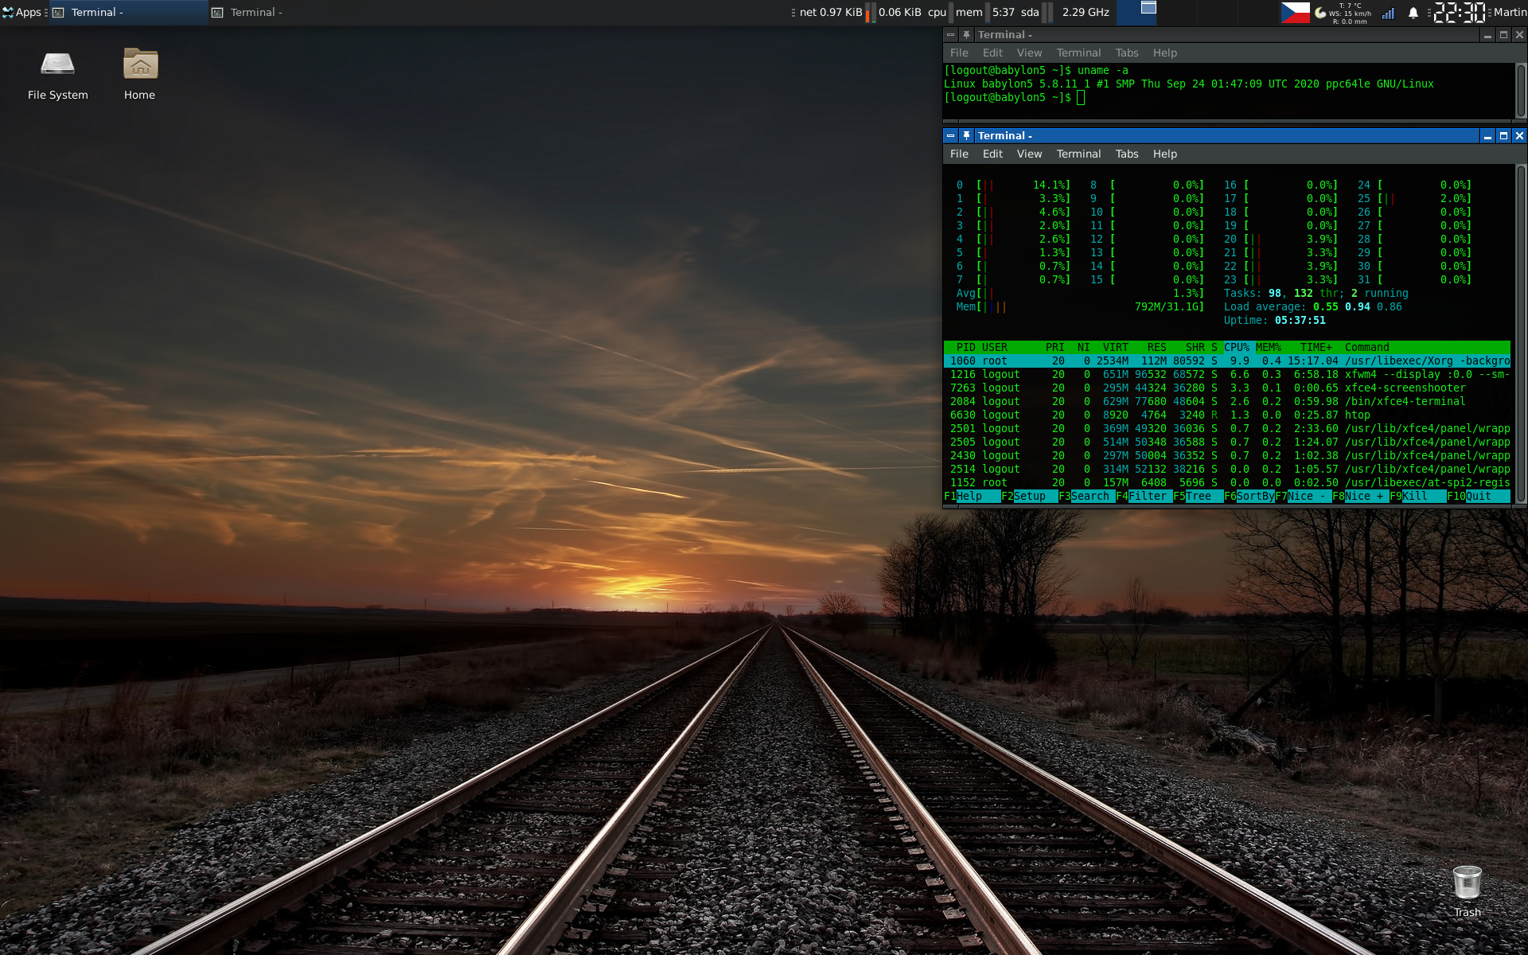Image resolution: width=1528 pixels, height=955 pixels.
Task: Open window menu of htop terminal
Action: point(950,136)
